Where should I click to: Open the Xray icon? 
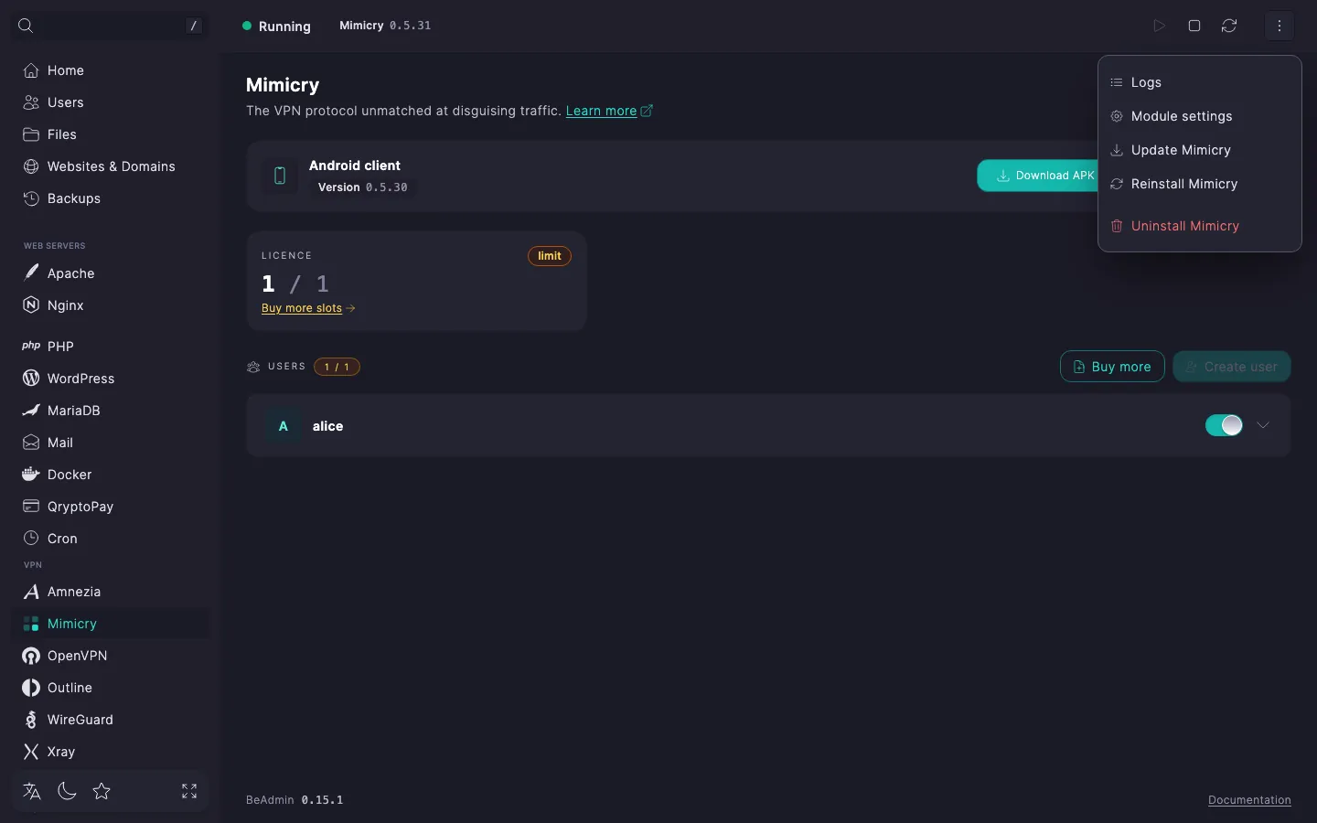[31, 752]
